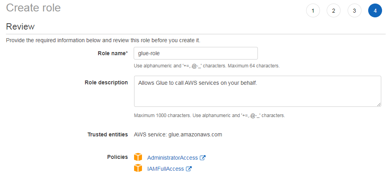Click inside the Role description text area

[x=257, y=91]
